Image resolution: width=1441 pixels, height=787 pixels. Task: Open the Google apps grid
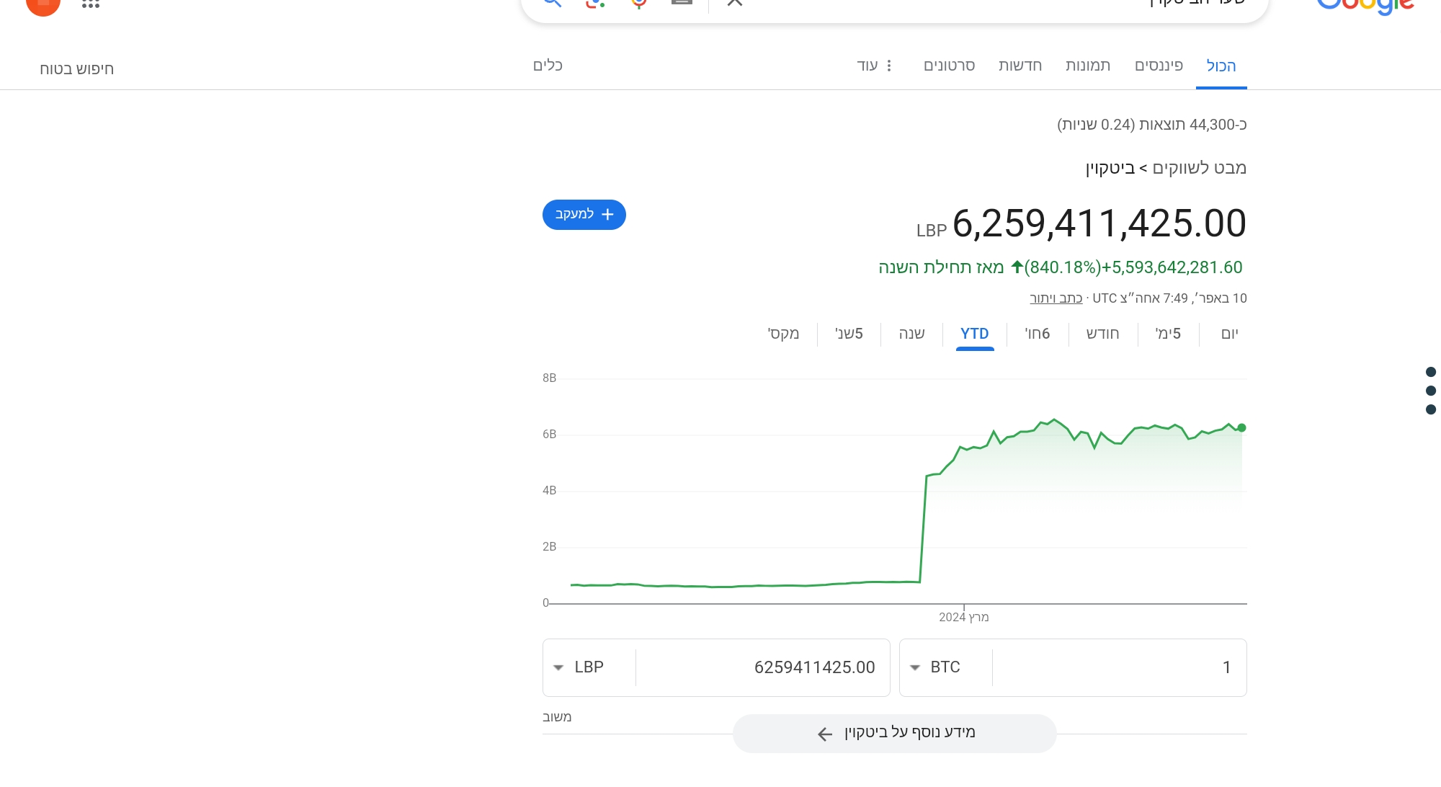pyautogui.click(x=91, y=4)
